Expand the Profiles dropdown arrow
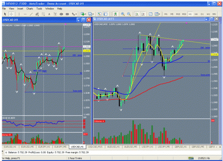223x161 pixels. pos(93,14)
